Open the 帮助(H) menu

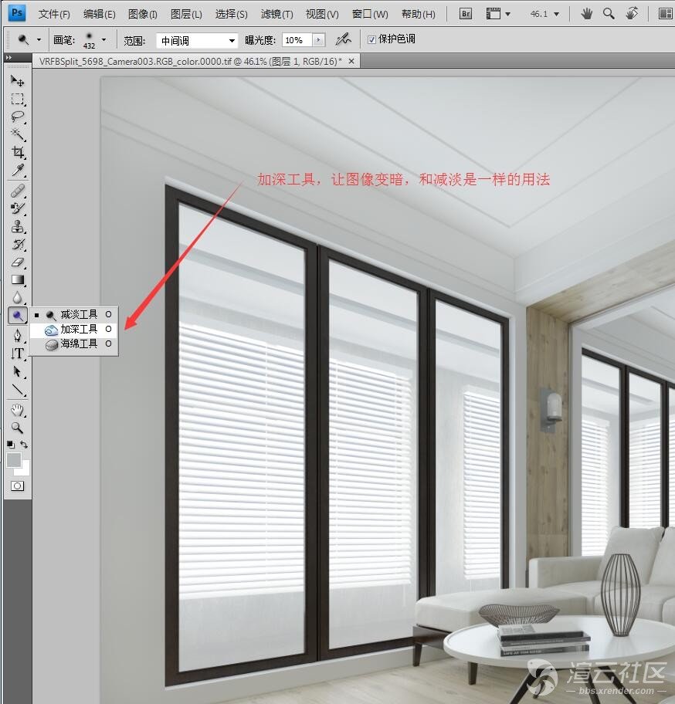pos(418,14)
